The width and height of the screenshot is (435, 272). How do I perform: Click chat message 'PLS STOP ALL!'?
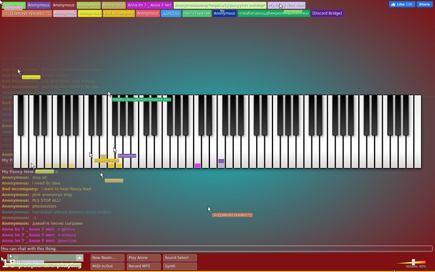[46, 200]
